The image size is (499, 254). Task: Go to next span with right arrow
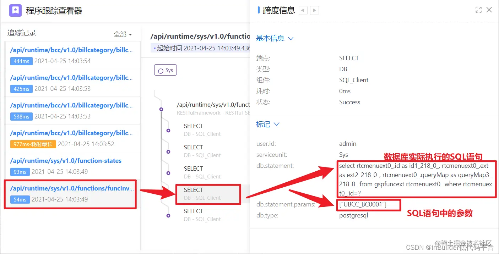(314, 10)
